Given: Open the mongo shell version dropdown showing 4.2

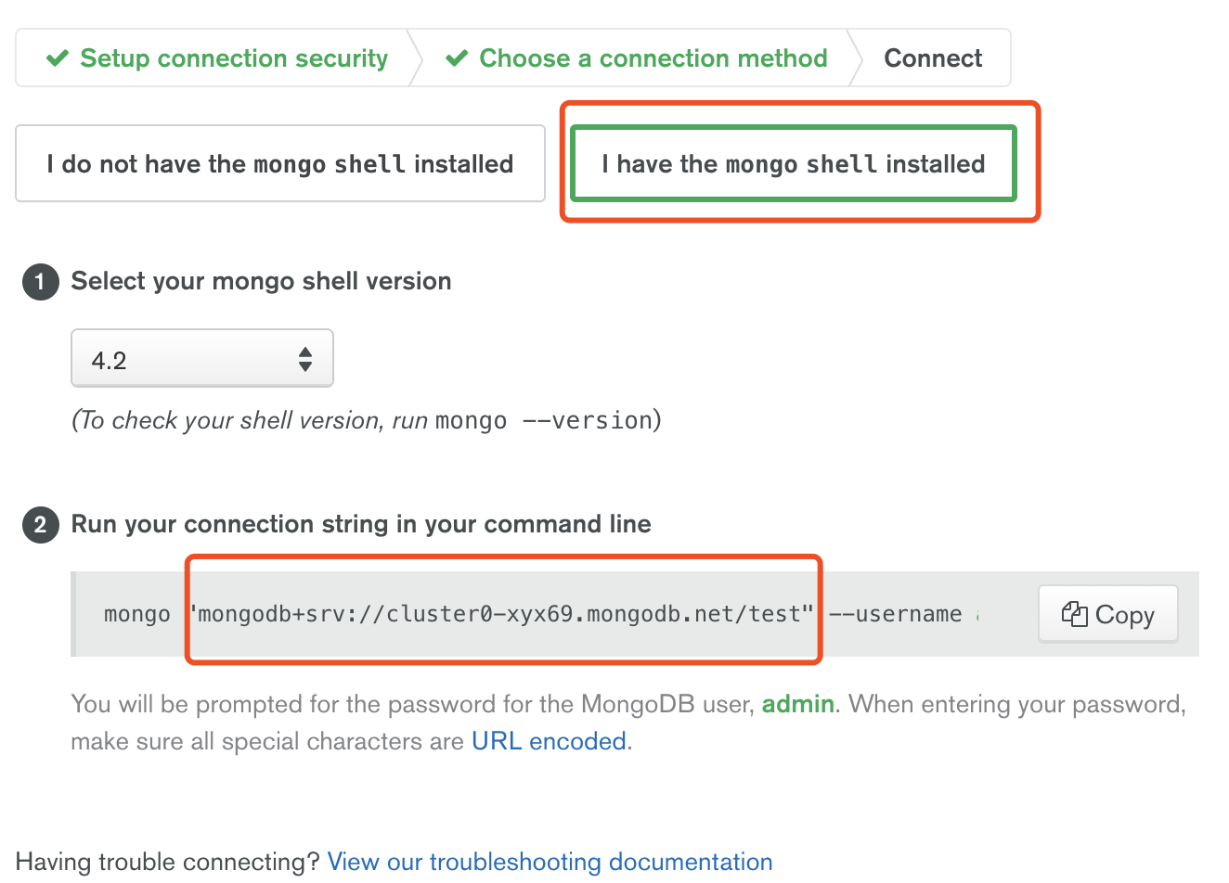Looking at the screenshot, I should tap(201, 359).
